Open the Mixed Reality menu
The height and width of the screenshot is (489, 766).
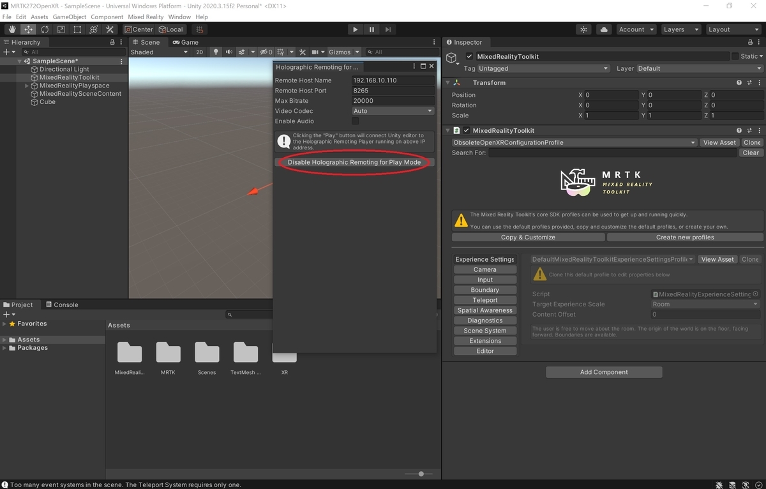point(146,17)
